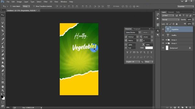
Task: Create a new group folder icon
Action: pyautogui.click(x=183, y=107)
